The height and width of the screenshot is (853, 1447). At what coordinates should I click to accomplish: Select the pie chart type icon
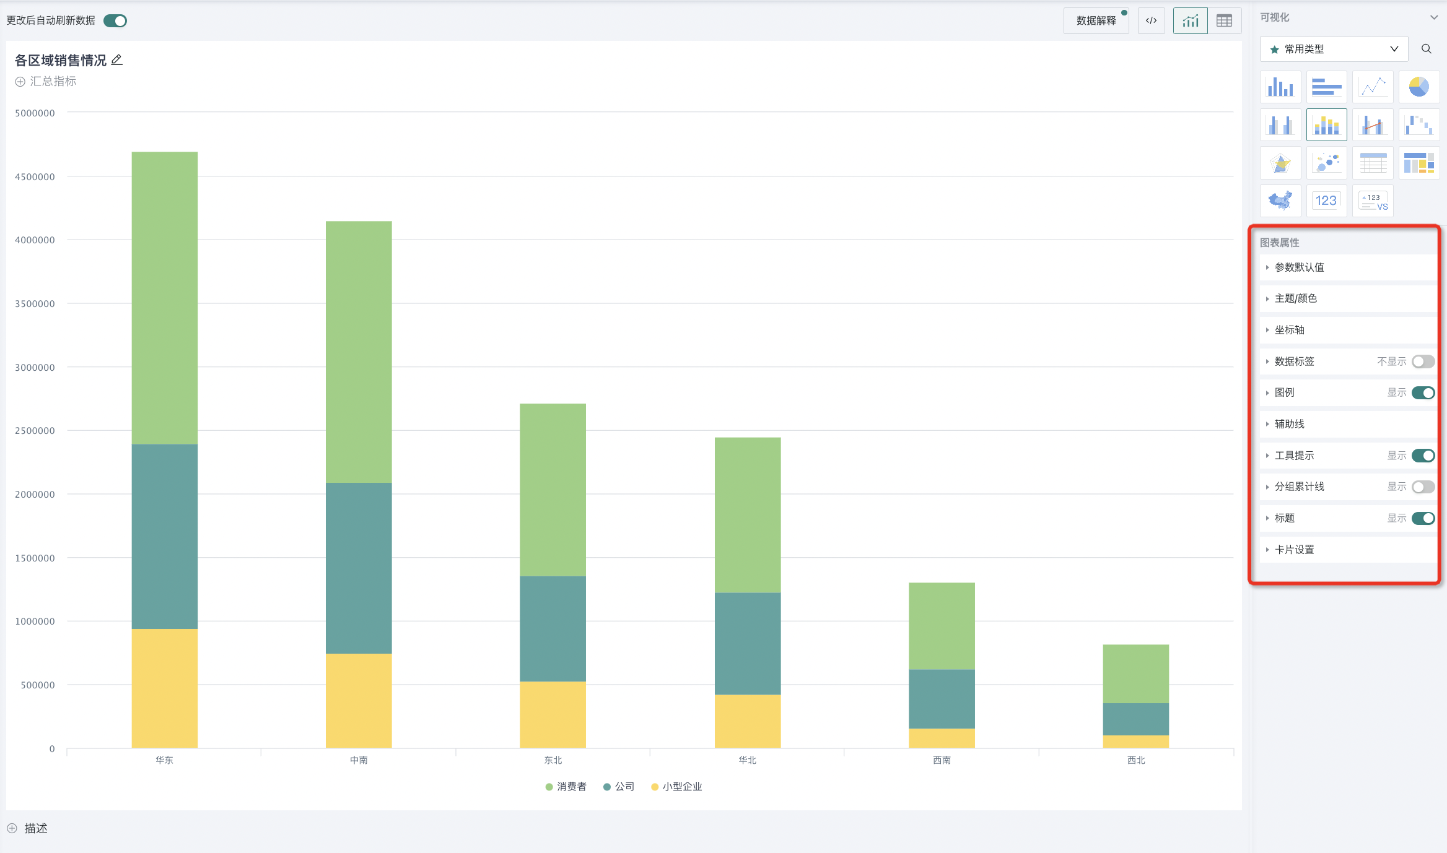pos(1419,87)
